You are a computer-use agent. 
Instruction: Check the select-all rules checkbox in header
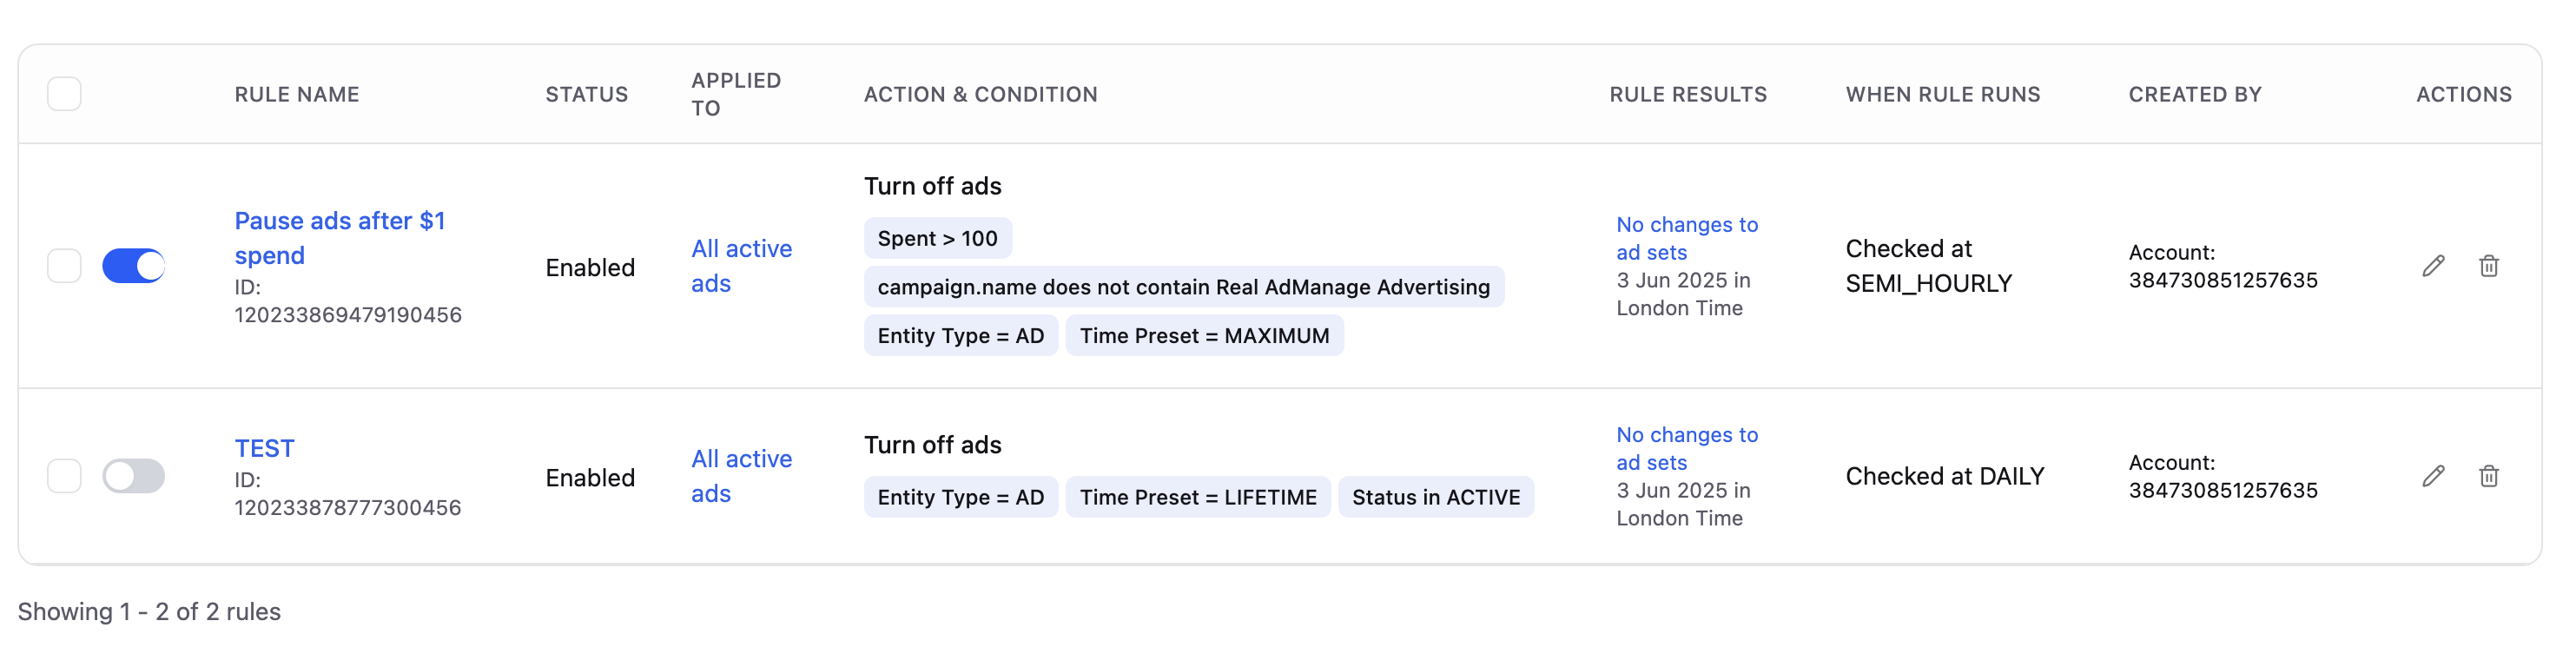click(x=64, y=94)
